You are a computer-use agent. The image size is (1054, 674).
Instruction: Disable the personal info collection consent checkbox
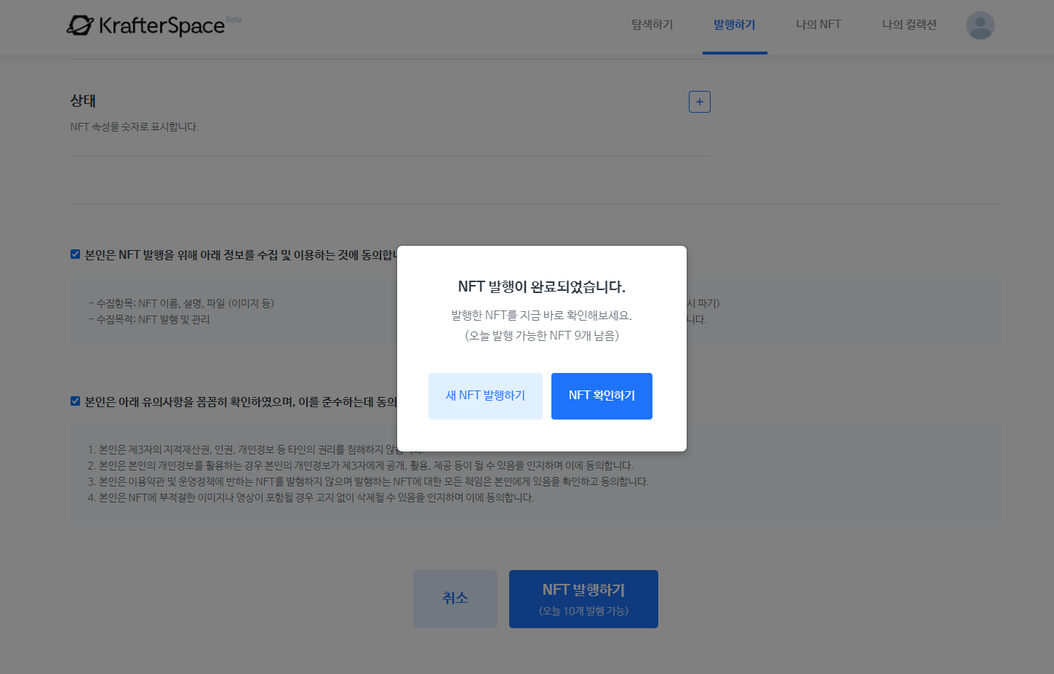[75, 253]
